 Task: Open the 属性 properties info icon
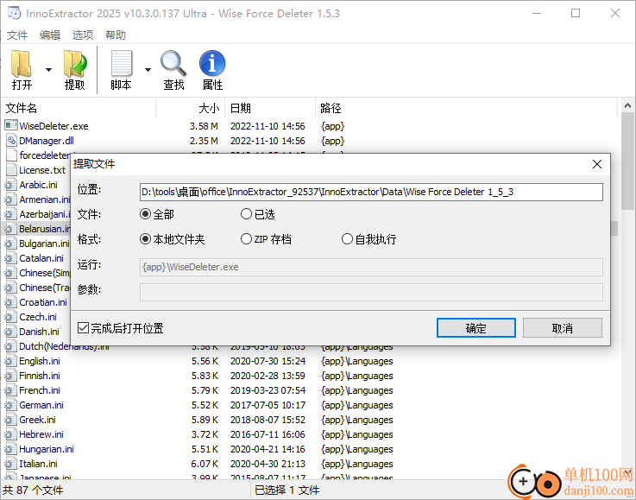[212, 70]
